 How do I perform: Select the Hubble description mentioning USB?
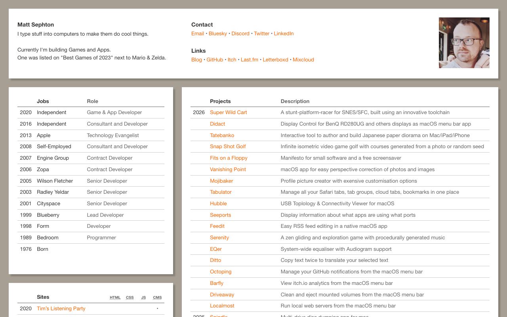(x=337, y=204)
